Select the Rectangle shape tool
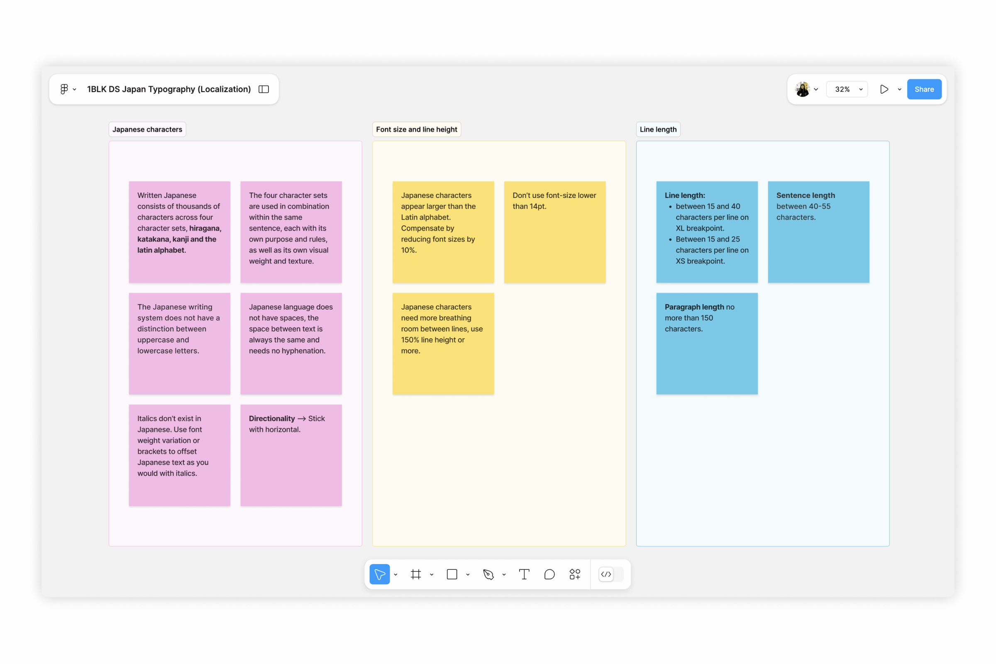This screenshot has width=996, height=664. click(452, 574)
